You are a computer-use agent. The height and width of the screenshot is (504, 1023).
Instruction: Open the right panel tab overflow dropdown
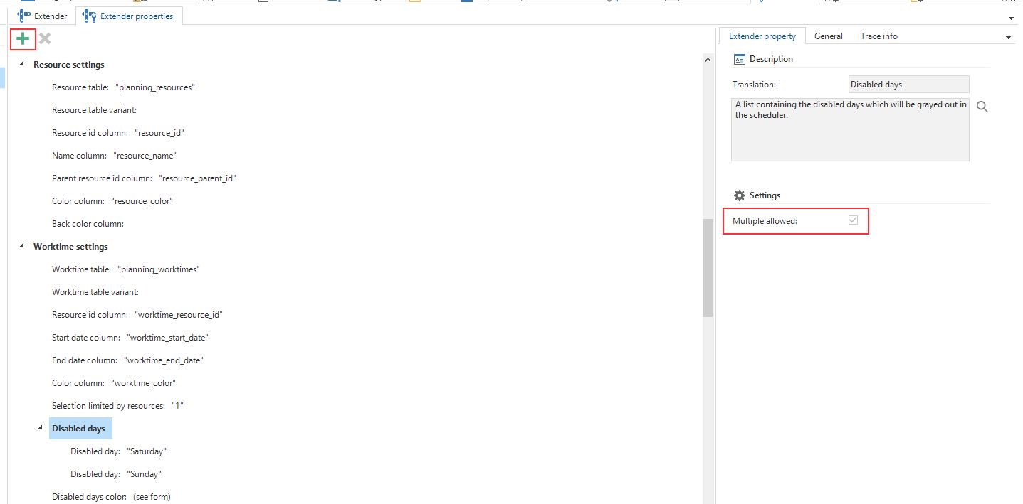point(1008,37)
